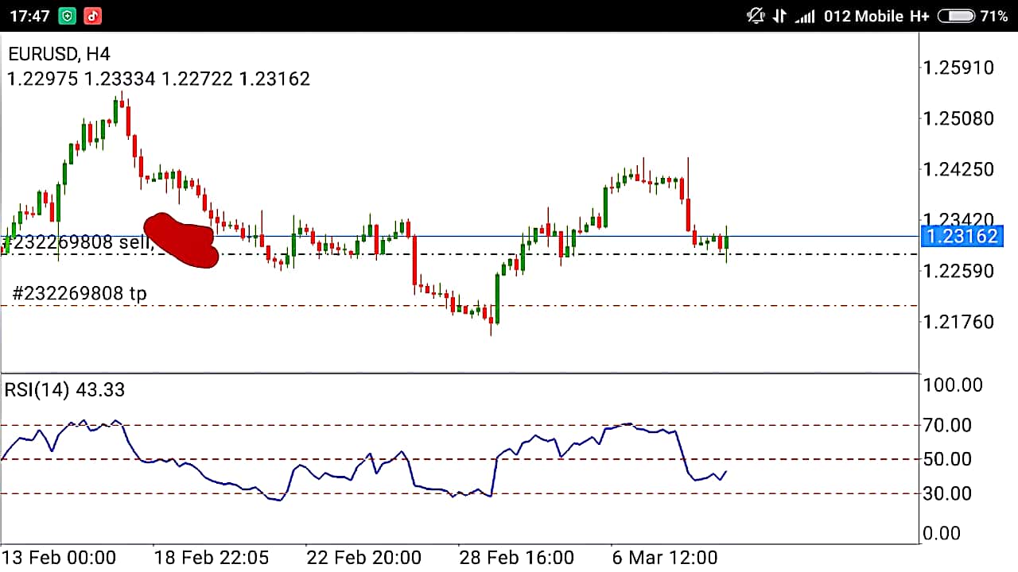Click the RSI 0.00 scale label

(942, 533)
